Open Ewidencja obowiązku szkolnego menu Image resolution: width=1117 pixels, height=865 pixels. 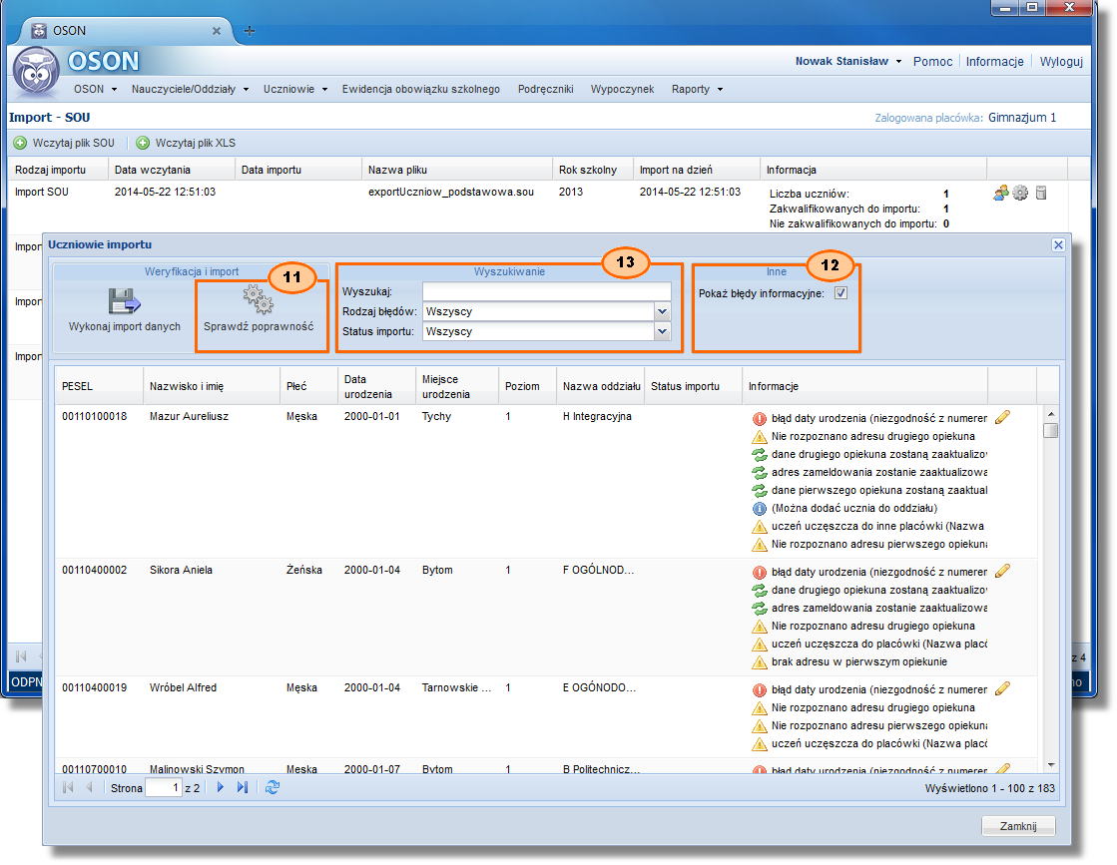(x=421, y=89)
